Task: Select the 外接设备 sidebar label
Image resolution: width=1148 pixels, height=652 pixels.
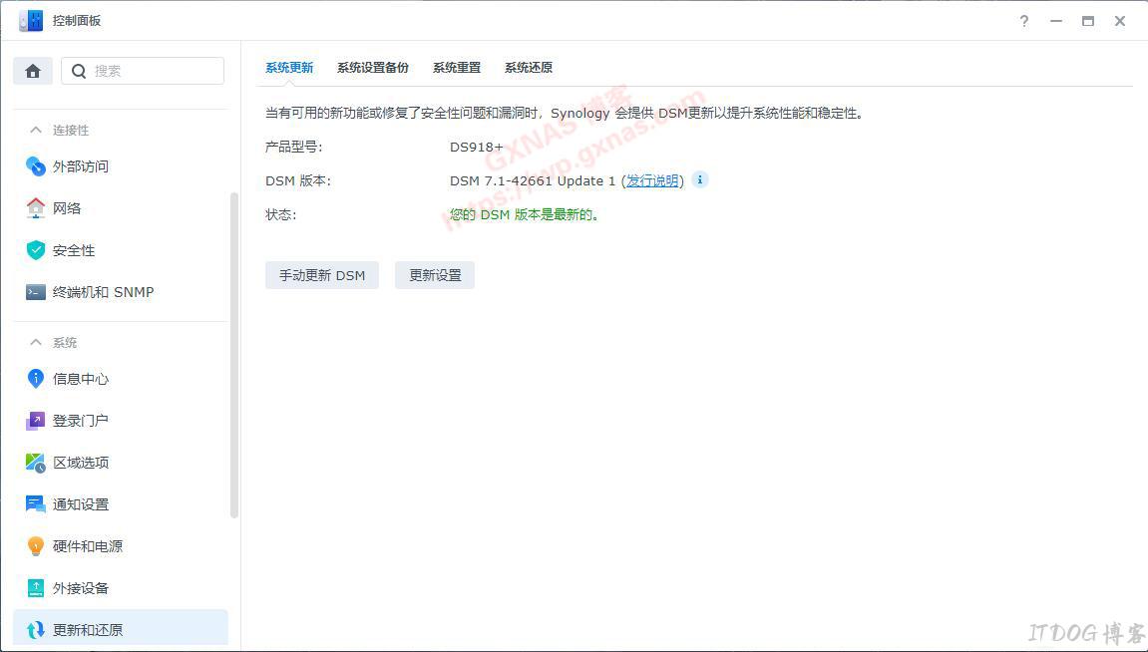Action: pos(81,588)
